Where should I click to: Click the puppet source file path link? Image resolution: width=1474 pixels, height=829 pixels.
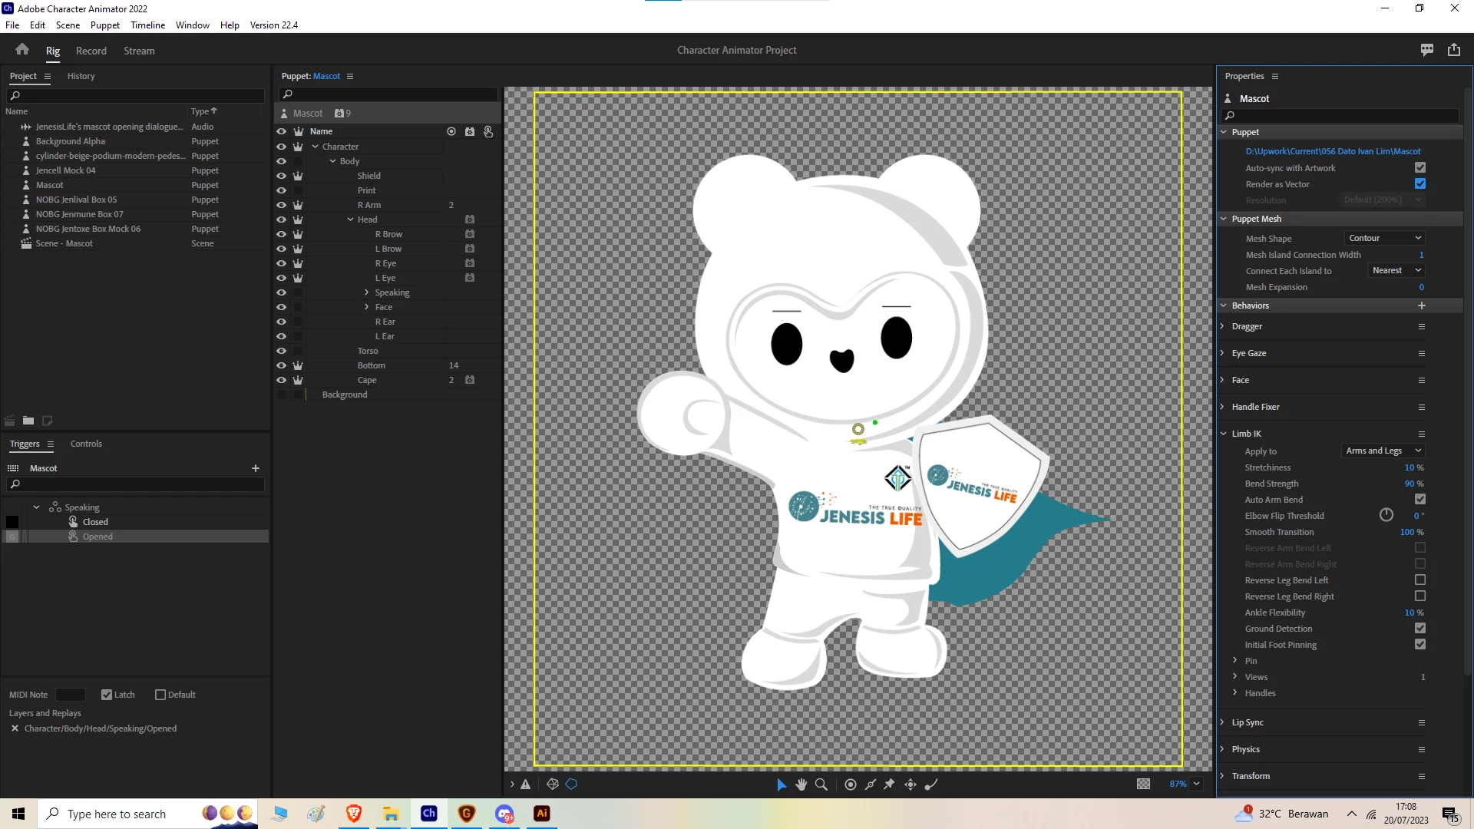tap(1332, 151)
